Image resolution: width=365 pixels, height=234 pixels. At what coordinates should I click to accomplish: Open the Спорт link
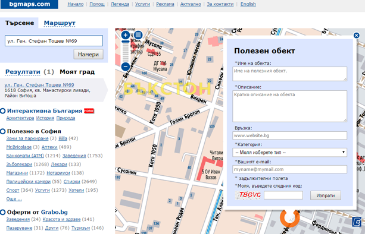click(13, 190)
